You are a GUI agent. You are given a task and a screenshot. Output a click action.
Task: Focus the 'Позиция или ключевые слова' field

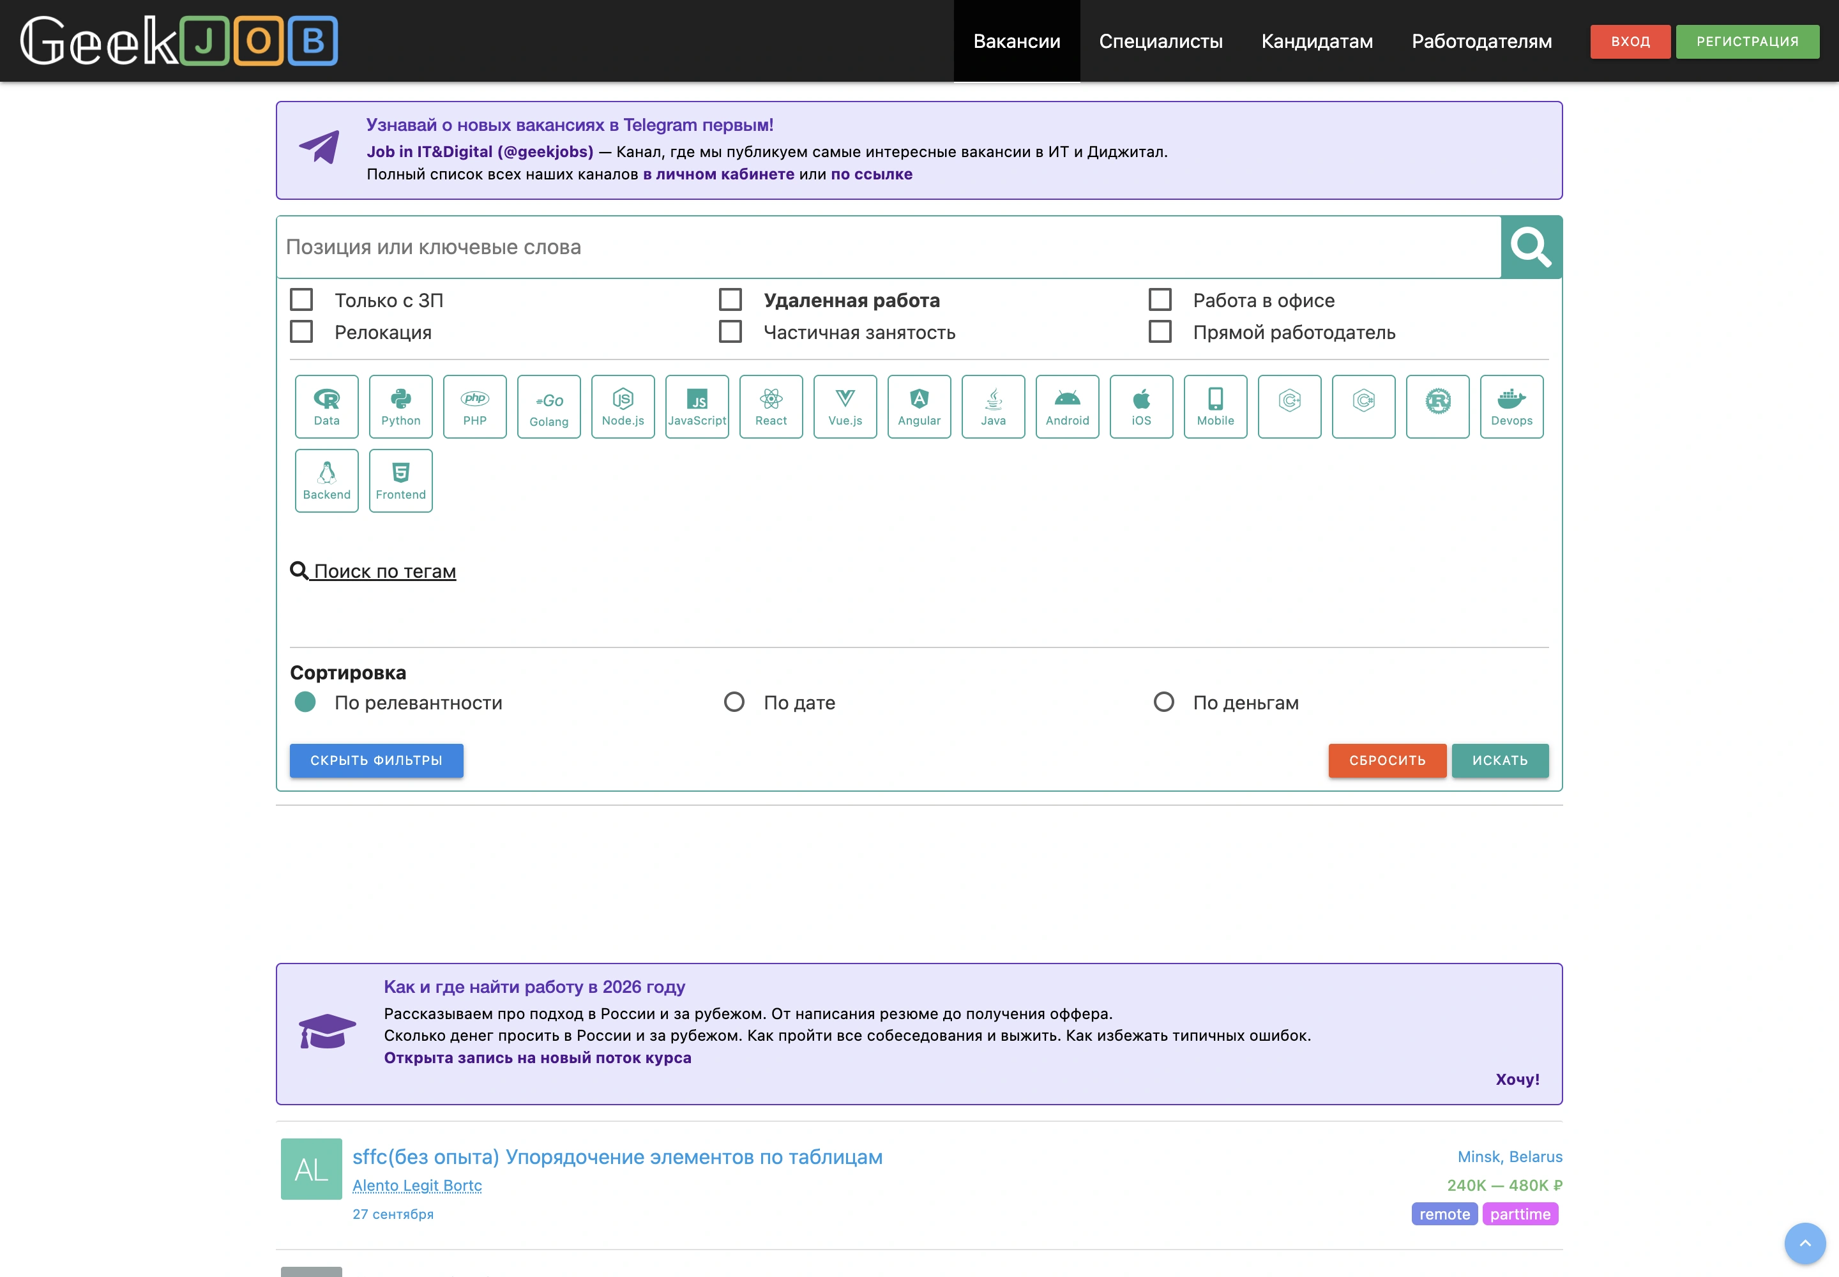coord(888,247)
